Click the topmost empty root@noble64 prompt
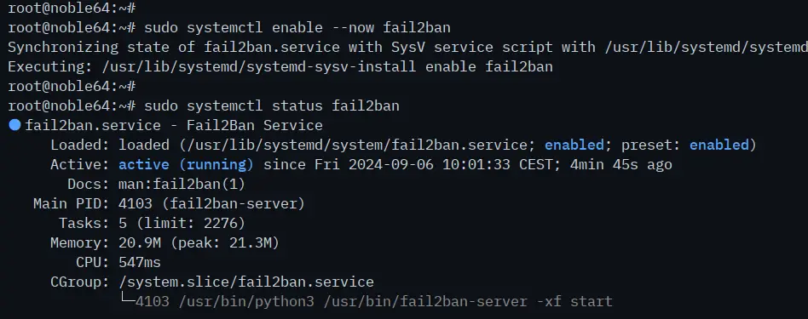 click(x=72, y=8)
